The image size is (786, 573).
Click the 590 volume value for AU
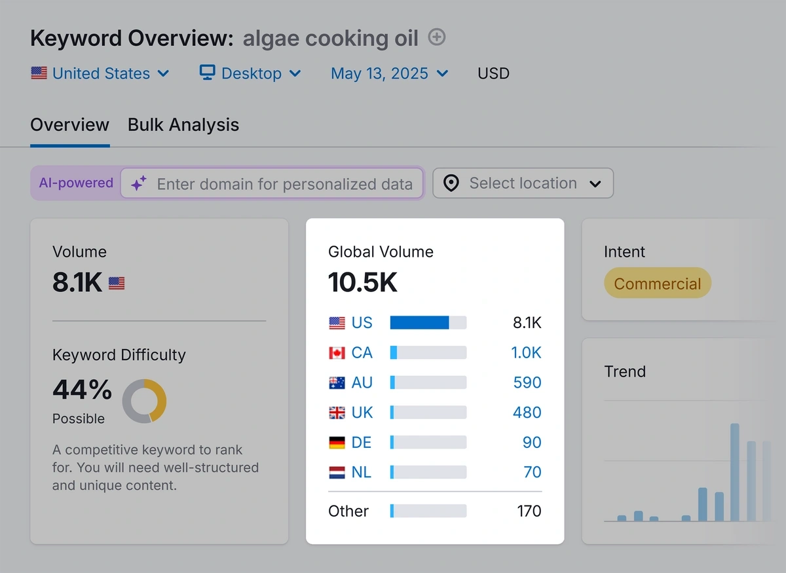coord(527,382)
